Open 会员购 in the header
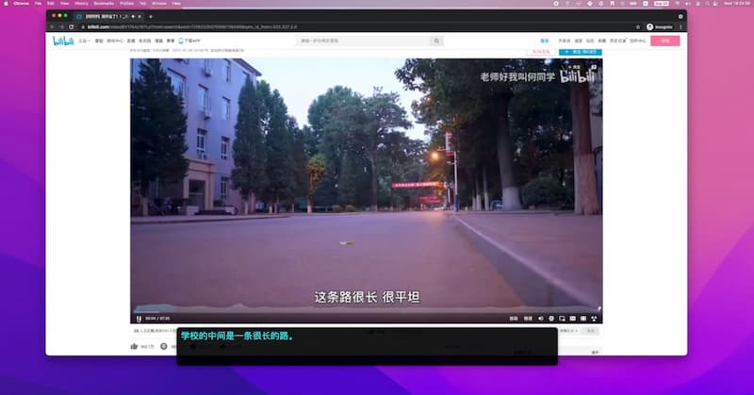Screen dimensions: 754x395 pyautogui.click(x=145, y=41)
